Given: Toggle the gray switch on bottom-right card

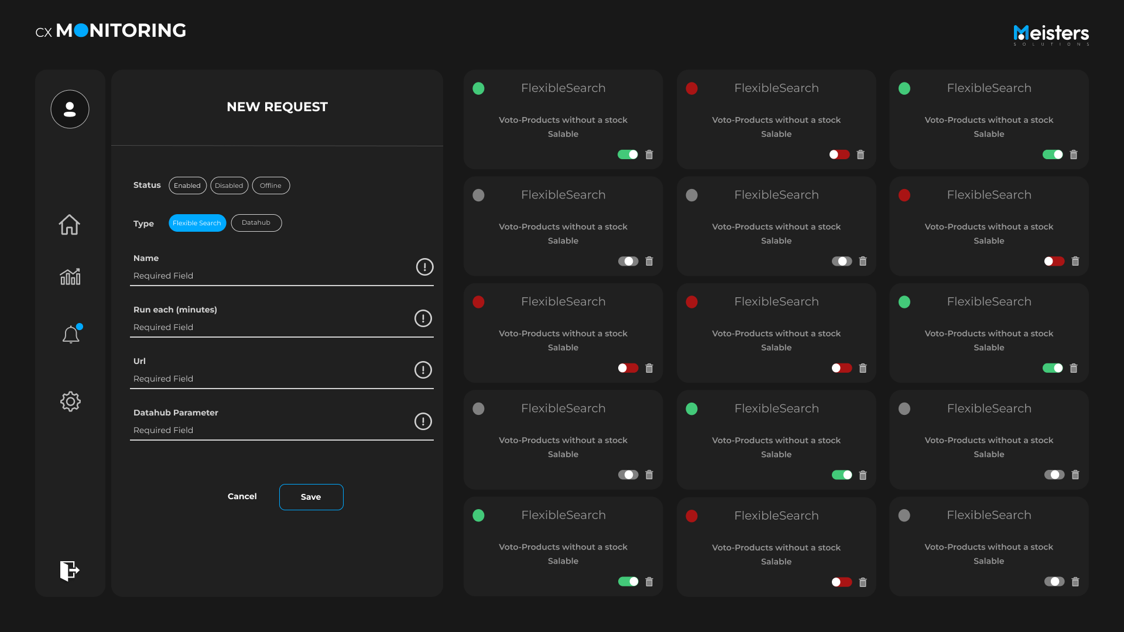Looking at the screenshot, I should coord(1054,582).
